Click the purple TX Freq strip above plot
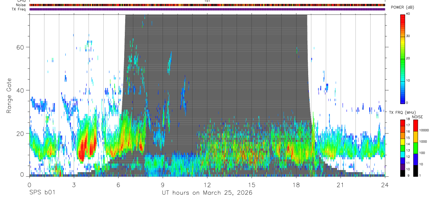433x200 pixels. pyautogui.click(x=207, y=9)
